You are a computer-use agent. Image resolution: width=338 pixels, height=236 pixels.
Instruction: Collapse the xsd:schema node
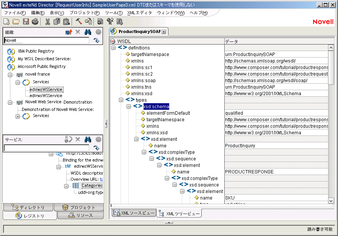click(x=129, y=107)
